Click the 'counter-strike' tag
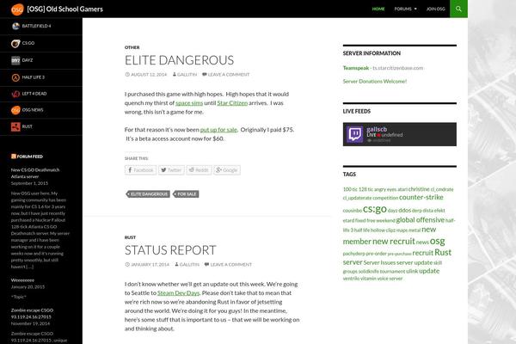The image size is (516, 344). 421,198
